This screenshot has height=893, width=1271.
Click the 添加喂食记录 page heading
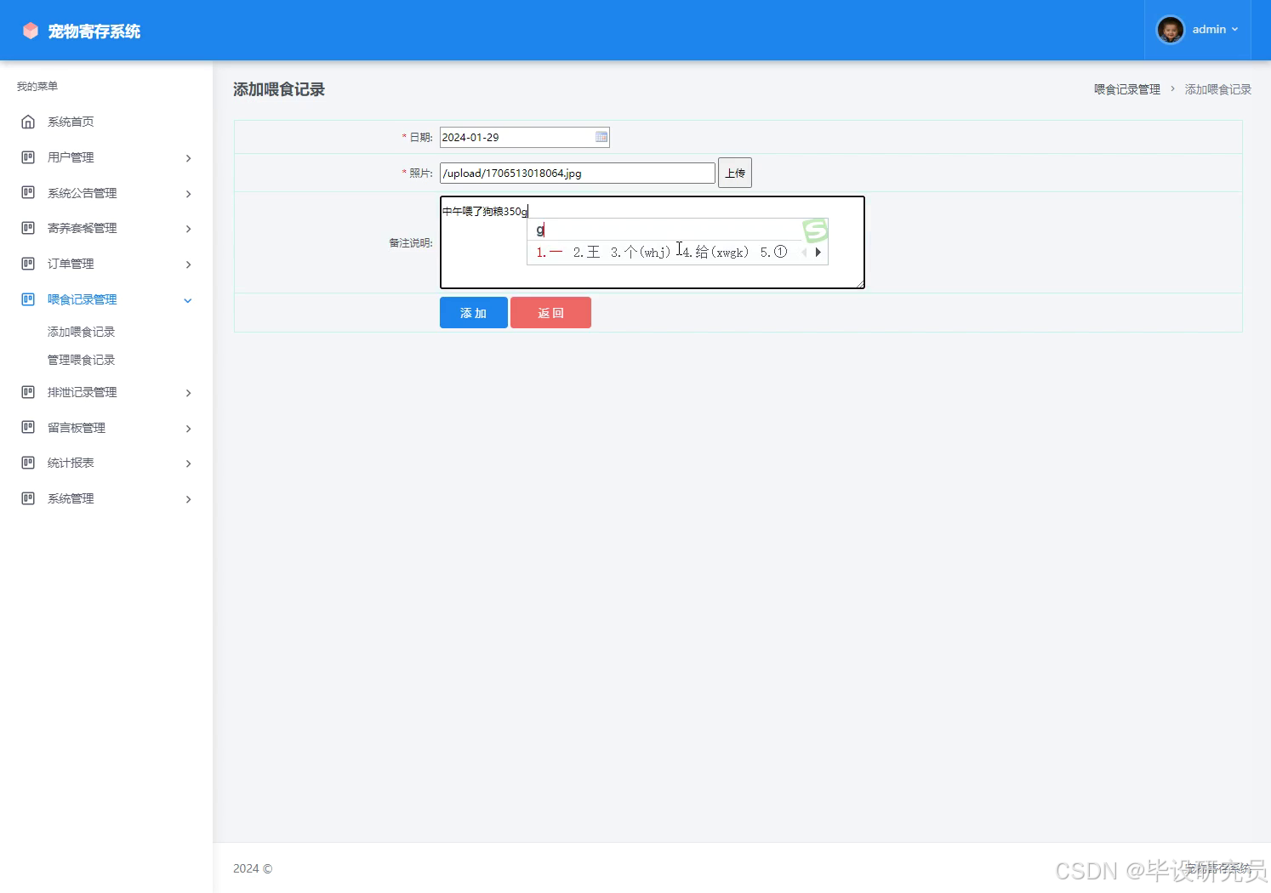point(279,89)
